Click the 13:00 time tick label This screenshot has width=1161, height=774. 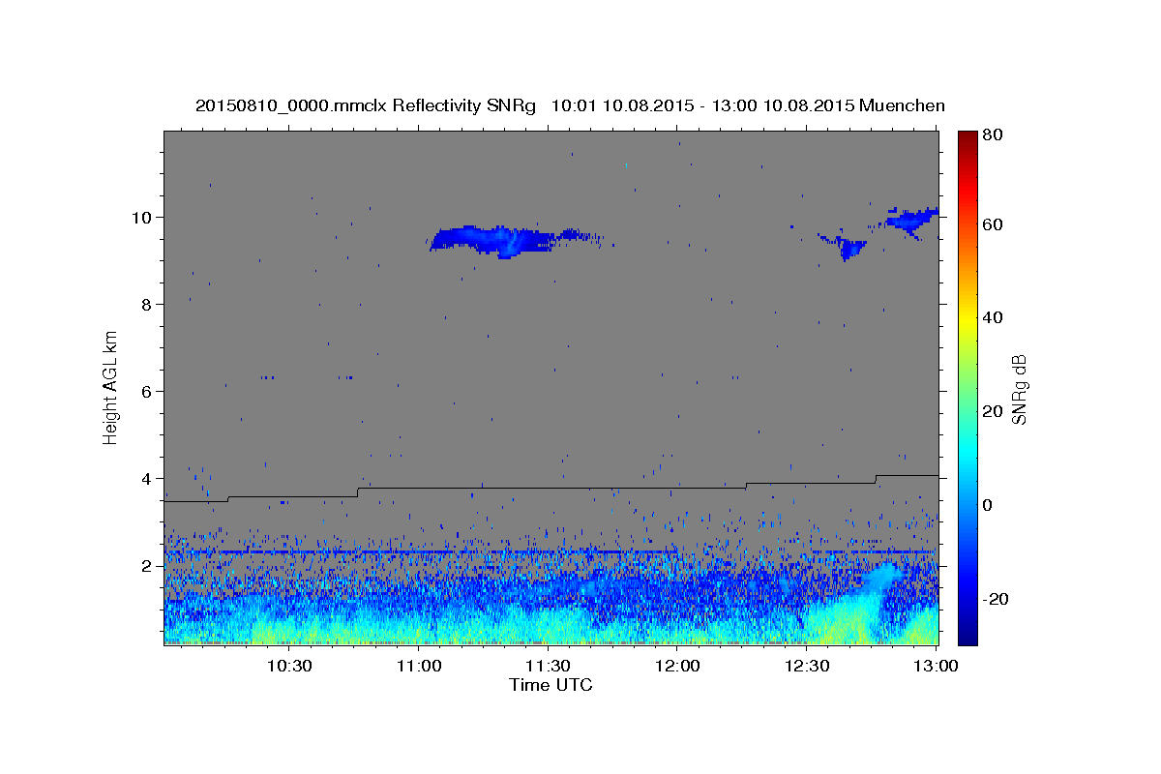[x=937, y=666]
